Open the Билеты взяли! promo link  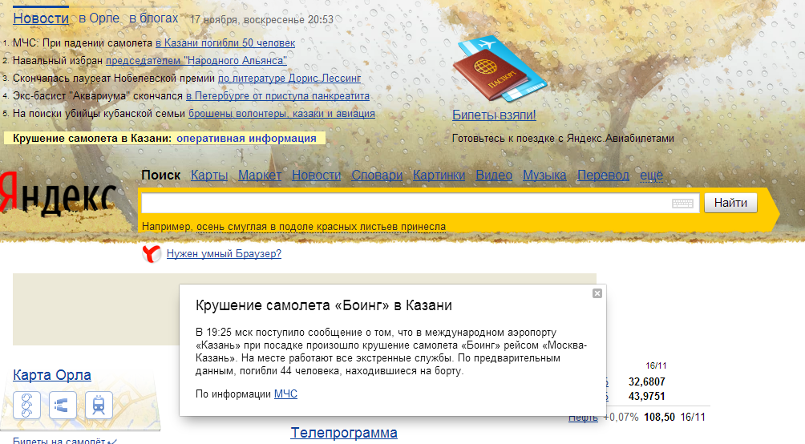494,115
